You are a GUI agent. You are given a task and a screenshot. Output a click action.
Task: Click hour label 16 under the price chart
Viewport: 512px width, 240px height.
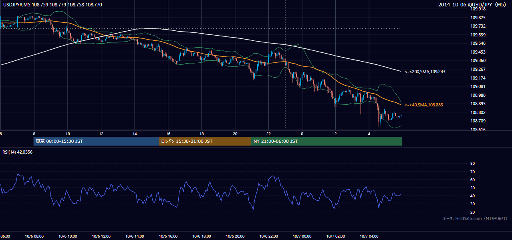(x=168, y=134)
